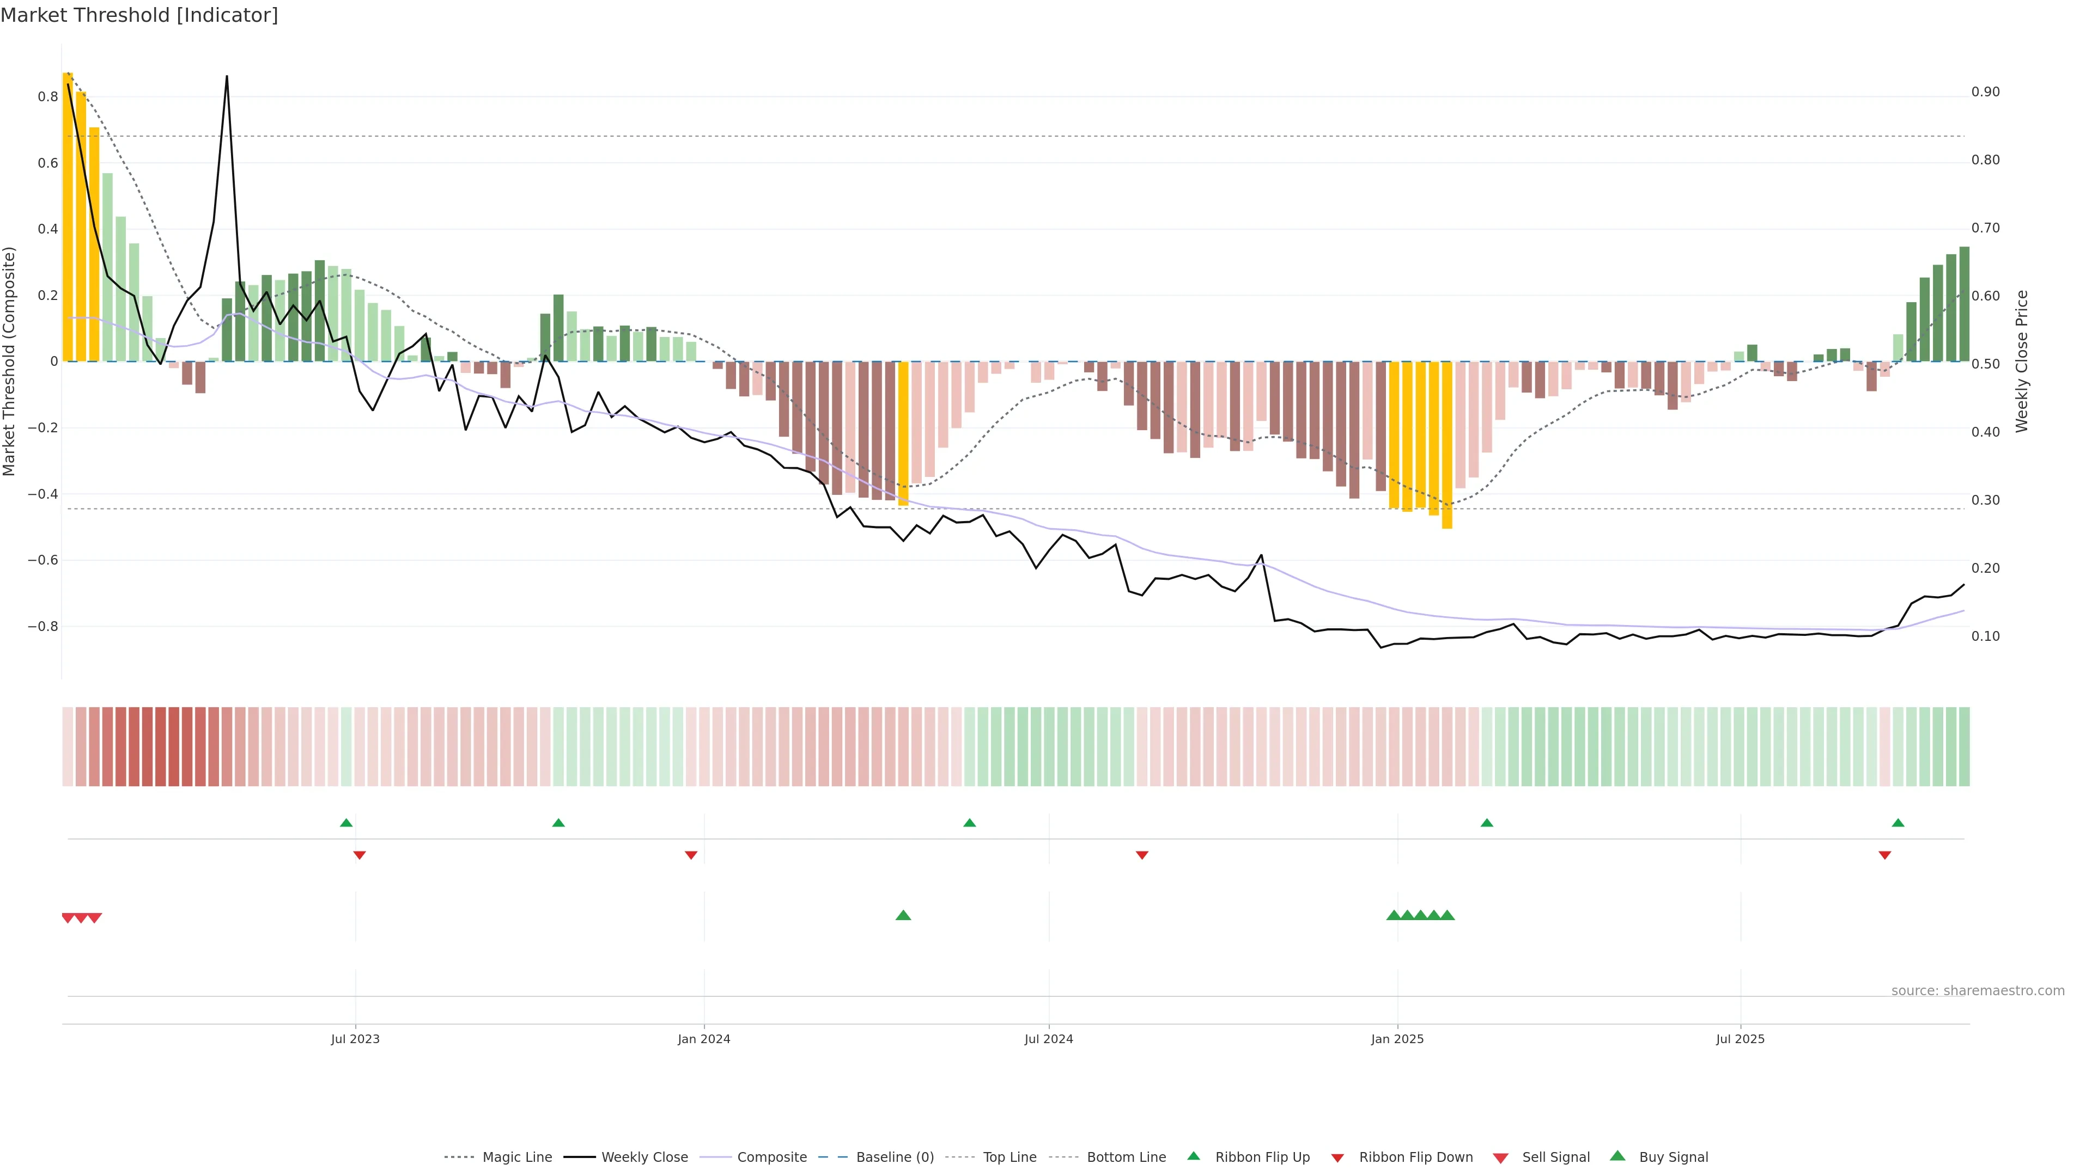Click the Market Threshold [Indicator] title
Viewport: 2092px width, 1176px height.
pos(139,15)
